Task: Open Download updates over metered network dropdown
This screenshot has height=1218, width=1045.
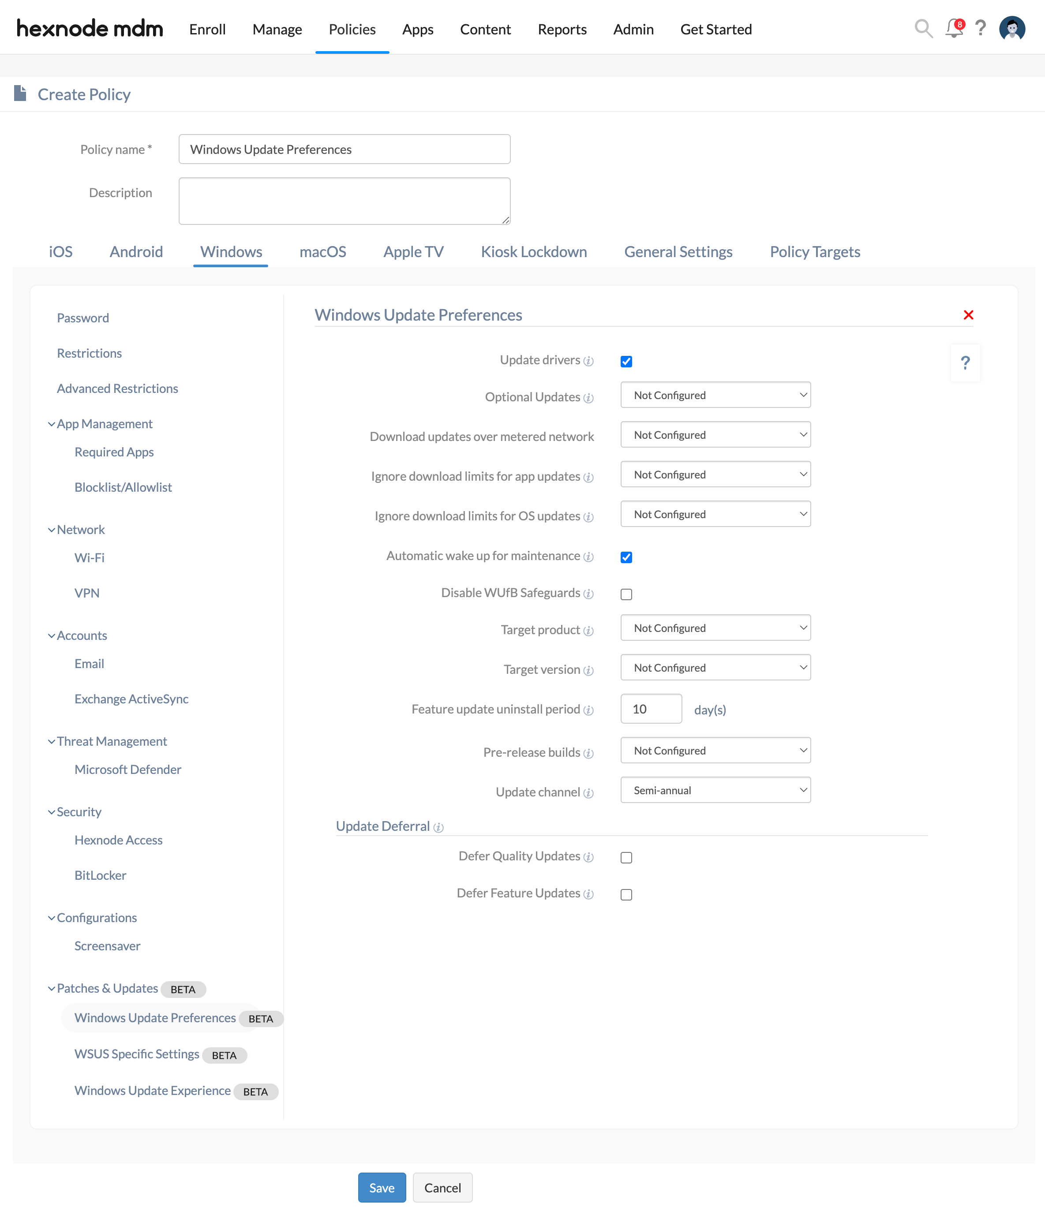Action: (715, 434)
